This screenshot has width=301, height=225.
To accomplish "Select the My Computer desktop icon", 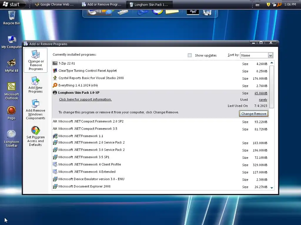I will tap(11, 42).
